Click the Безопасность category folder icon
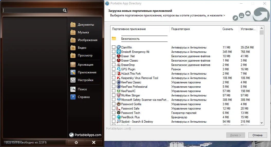 [x=114, y=38]
